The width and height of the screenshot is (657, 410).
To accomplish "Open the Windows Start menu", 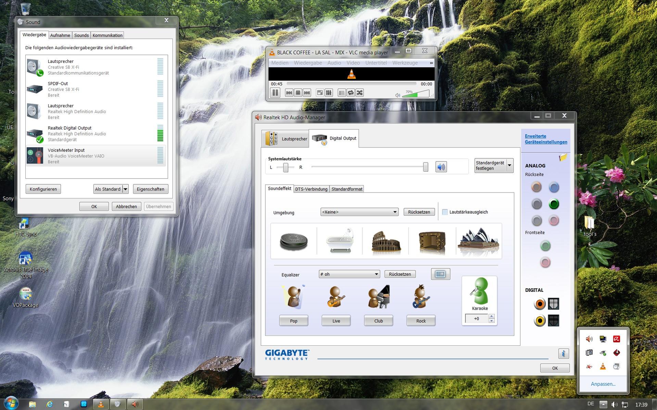I will click(11, 403).
